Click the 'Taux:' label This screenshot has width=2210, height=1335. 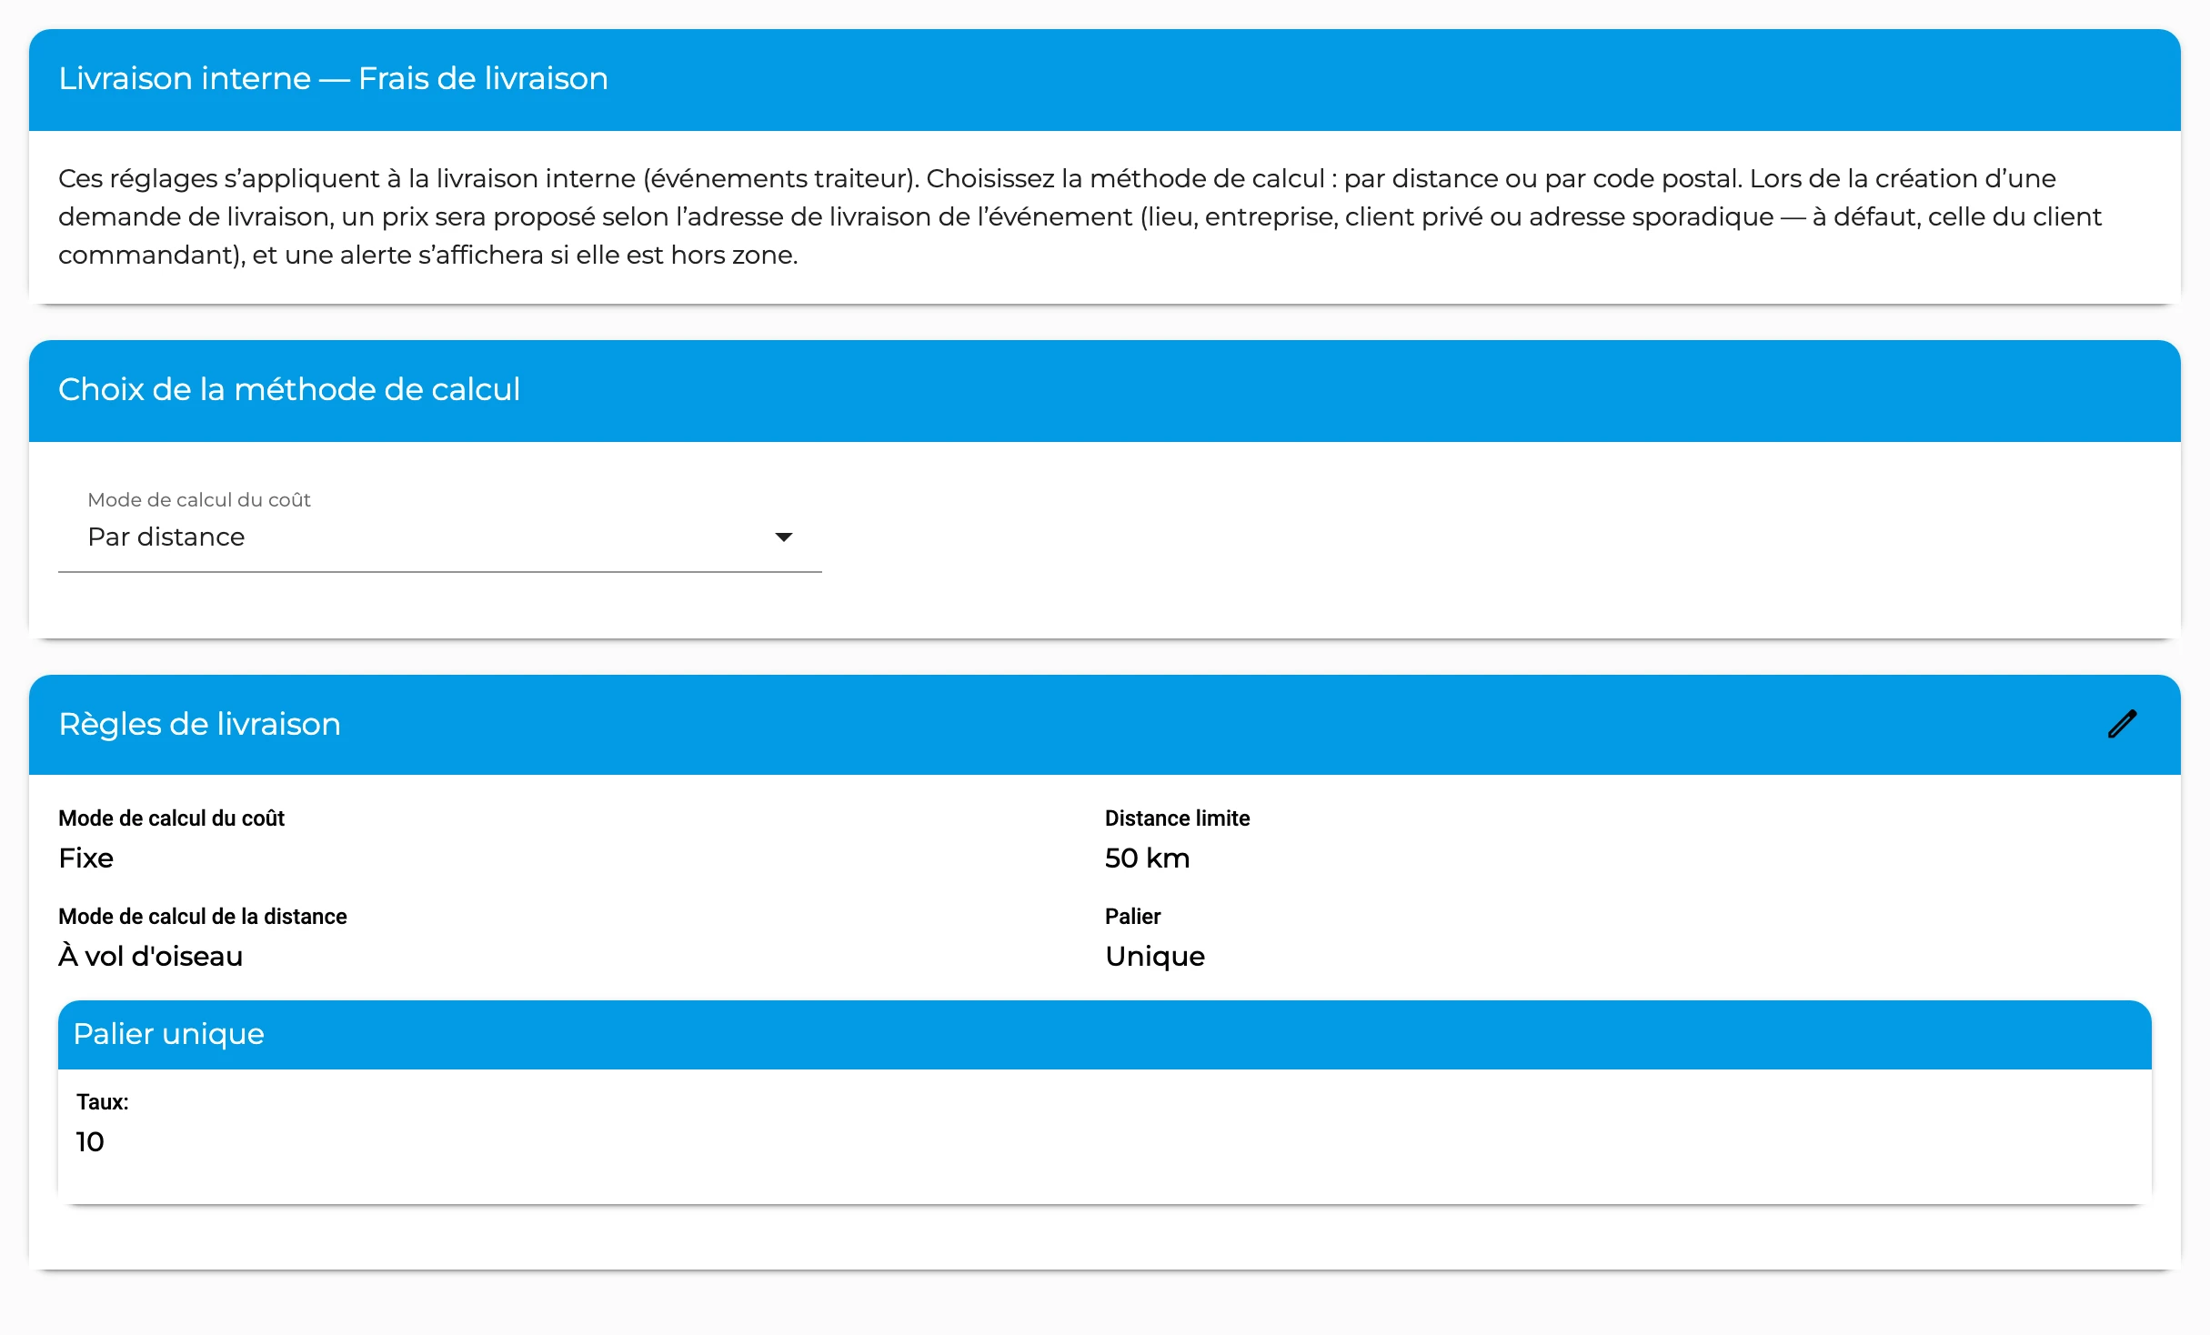(102, 1102)
